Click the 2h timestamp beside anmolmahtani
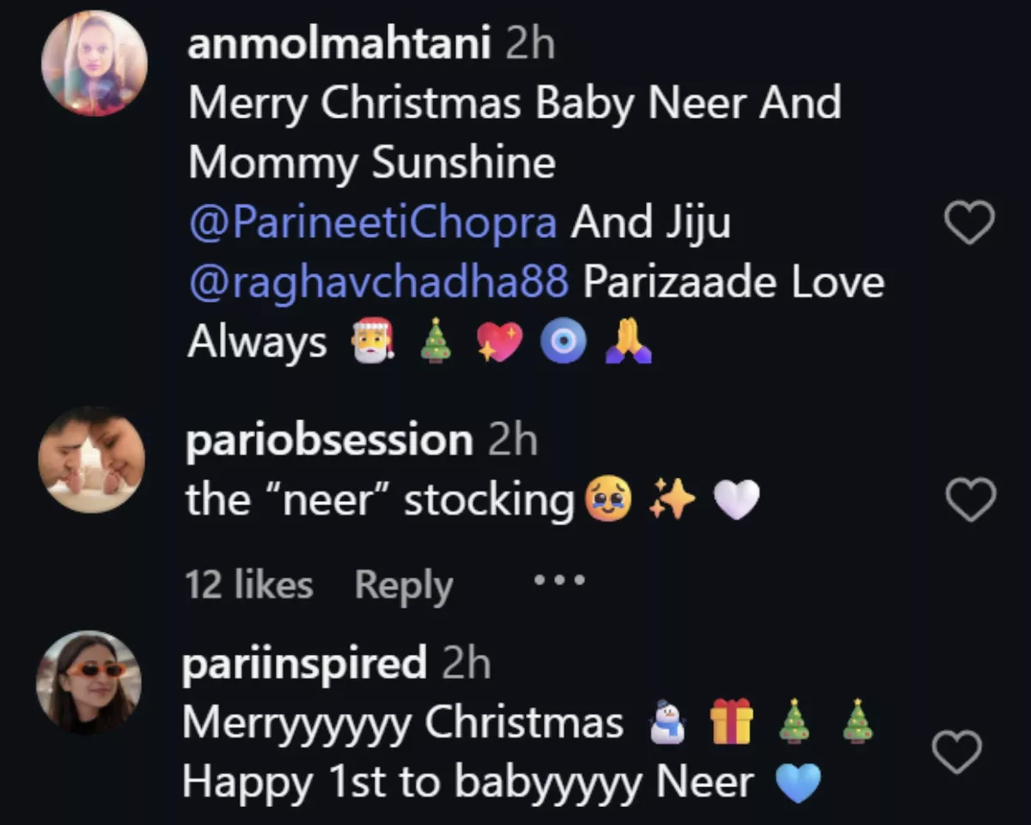 (530, 45)
